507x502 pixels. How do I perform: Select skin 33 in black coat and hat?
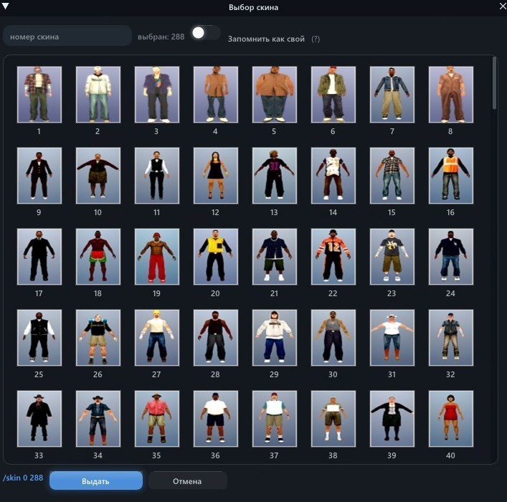click(39, 419)
